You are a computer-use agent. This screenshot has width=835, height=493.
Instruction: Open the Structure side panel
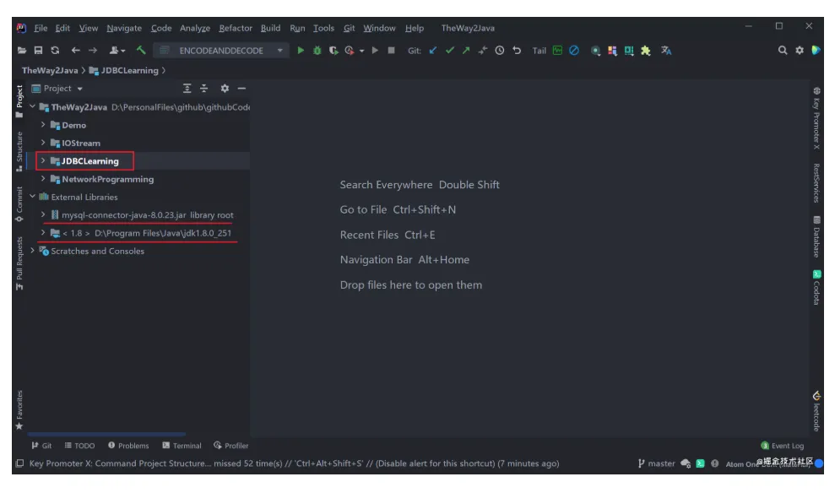pyautogui.click(x=19, y=152)
